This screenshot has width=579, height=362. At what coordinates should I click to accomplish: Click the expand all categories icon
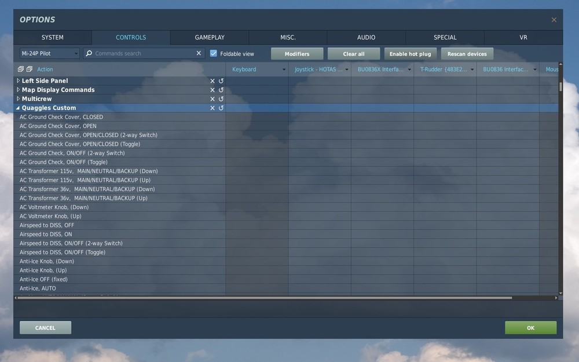(x=21, y=69)
